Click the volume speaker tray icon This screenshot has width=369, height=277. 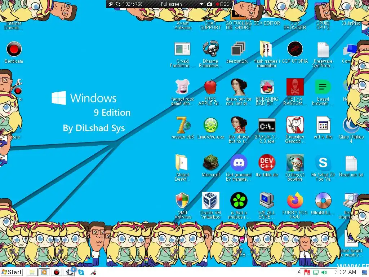[324, 272]
